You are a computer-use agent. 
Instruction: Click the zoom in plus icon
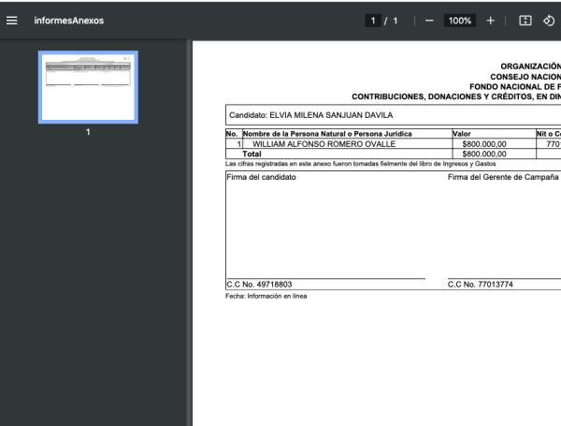pos(490,21)
